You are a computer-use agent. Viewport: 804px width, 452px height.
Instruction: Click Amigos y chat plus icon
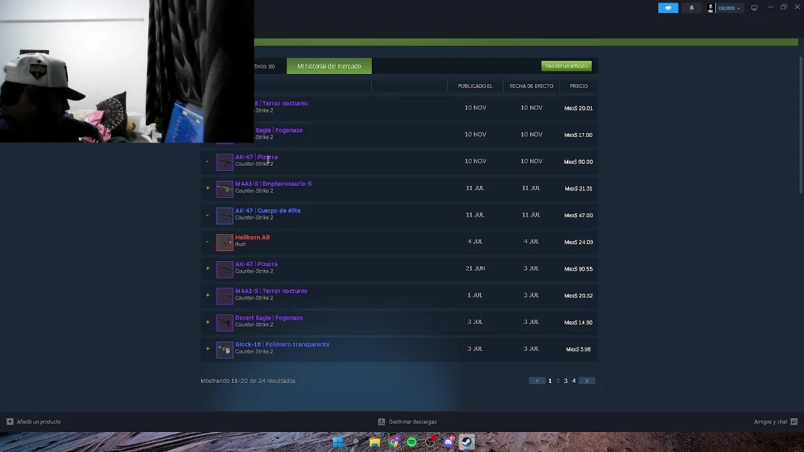(794, 422)
